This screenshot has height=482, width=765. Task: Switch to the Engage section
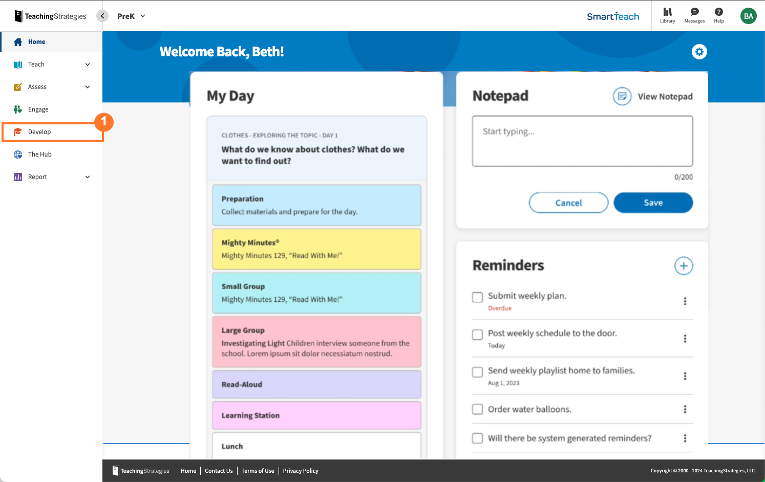tap(37, 109)
